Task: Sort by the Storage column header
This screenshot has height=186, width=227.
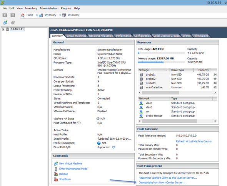Action: tap(154, 70)
